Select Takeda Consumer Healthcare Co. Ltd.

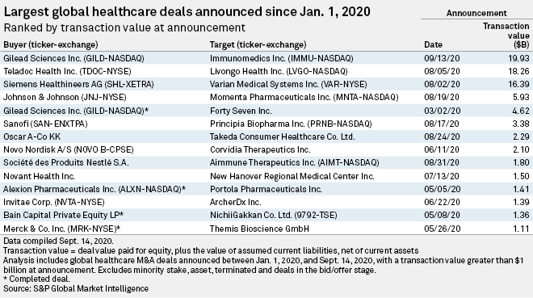(x=282, y=136)
